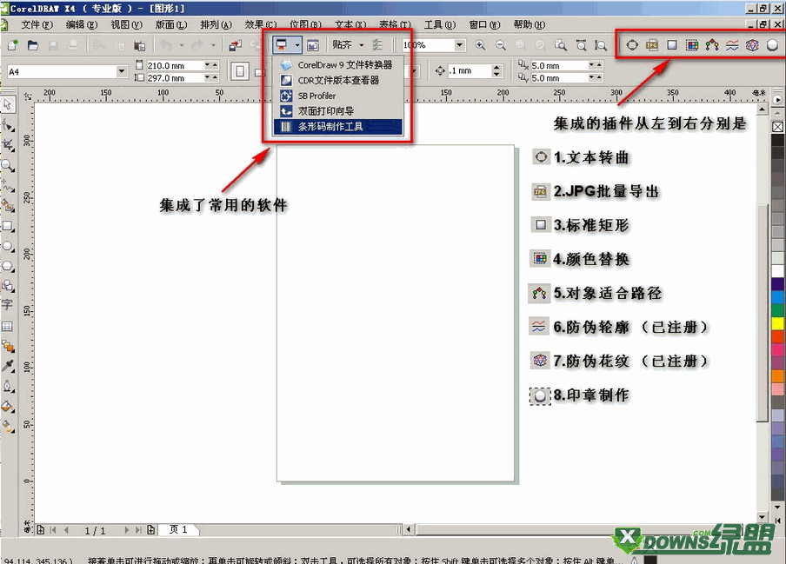Screen dimensions: 786x564
Task: Click the JPG batch export plugin icon
Action: pos(651,44)
